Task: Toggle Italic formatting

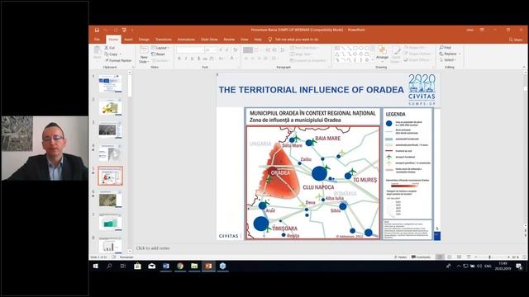Action: click(185, 59)
